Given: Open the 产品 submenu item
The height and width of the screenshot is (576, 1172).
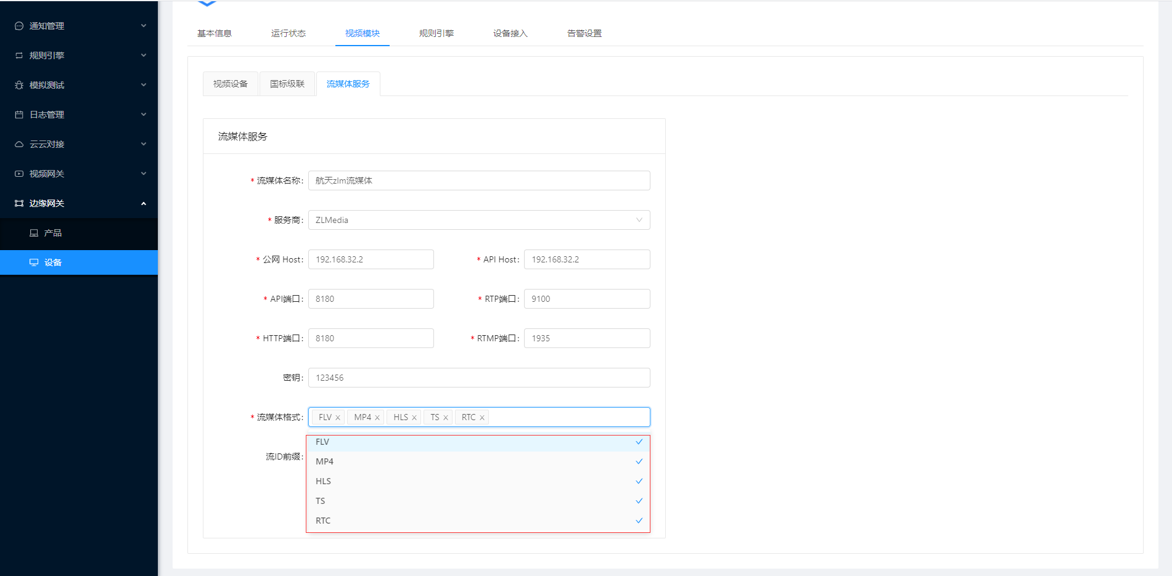Looking at the screenshot, I should [x=53, y=233].
